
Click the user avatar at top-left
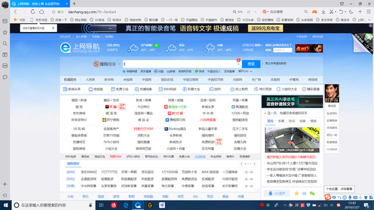5,5
